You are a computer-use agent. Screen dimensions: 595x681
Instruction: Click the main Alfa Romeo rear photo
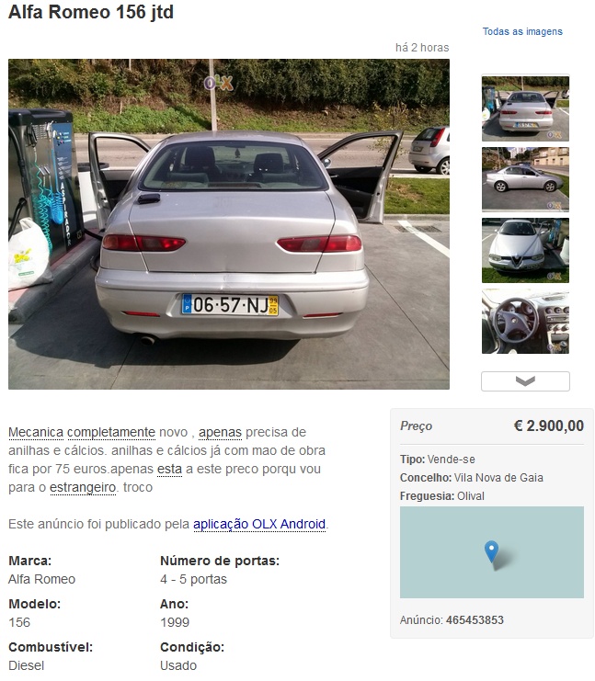(229, 224)
